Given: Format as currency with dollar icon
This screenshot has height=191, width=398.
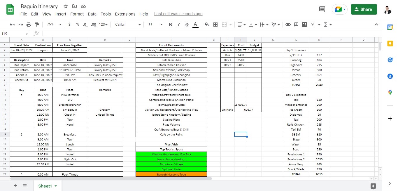Looking at the screenshot, I should pos(69,25).
